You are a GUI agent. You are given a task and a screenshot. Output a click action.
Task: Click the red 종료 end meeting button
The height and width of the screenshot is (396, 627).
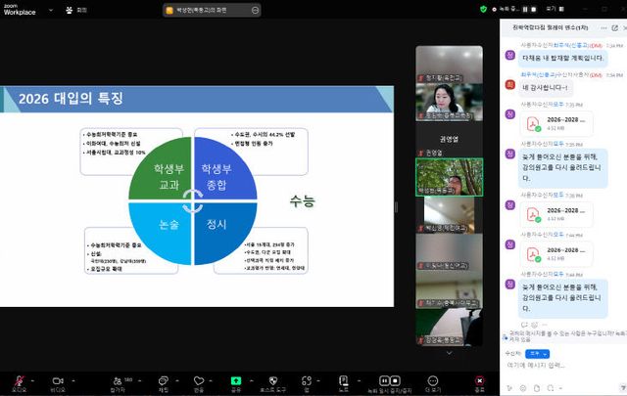479,379
